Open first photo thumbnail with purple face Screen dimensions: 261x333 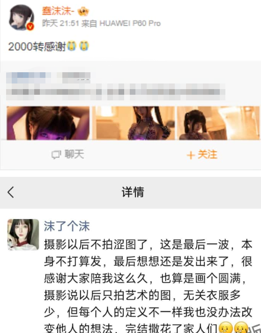48,123
